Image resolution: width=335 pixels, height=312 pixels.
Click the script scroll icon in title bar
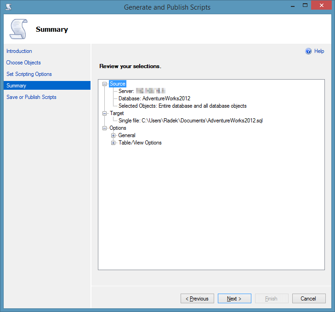pyautogui.click(x=9, y=7)
